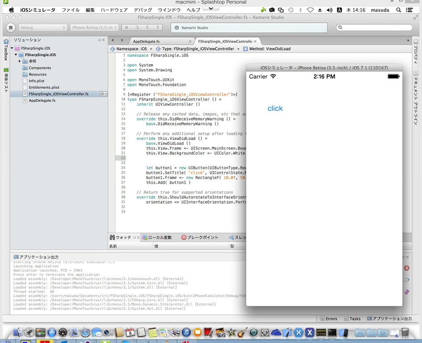
Task: Click the search field in toolbar
Action: pyautogui.click(x=374, y=28)
